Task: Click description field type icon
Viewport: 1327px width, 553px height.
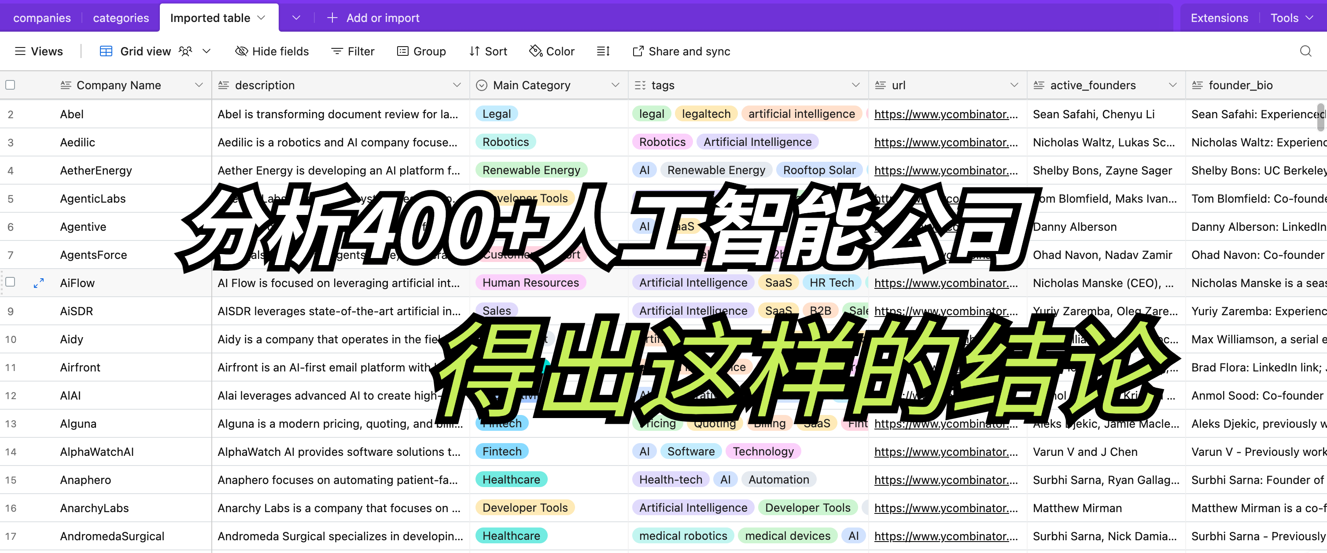Action: [224, 85]
